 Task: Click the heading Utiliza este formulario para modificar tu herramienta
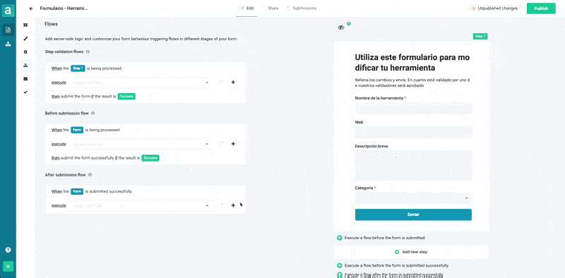(x=412, y=62)
